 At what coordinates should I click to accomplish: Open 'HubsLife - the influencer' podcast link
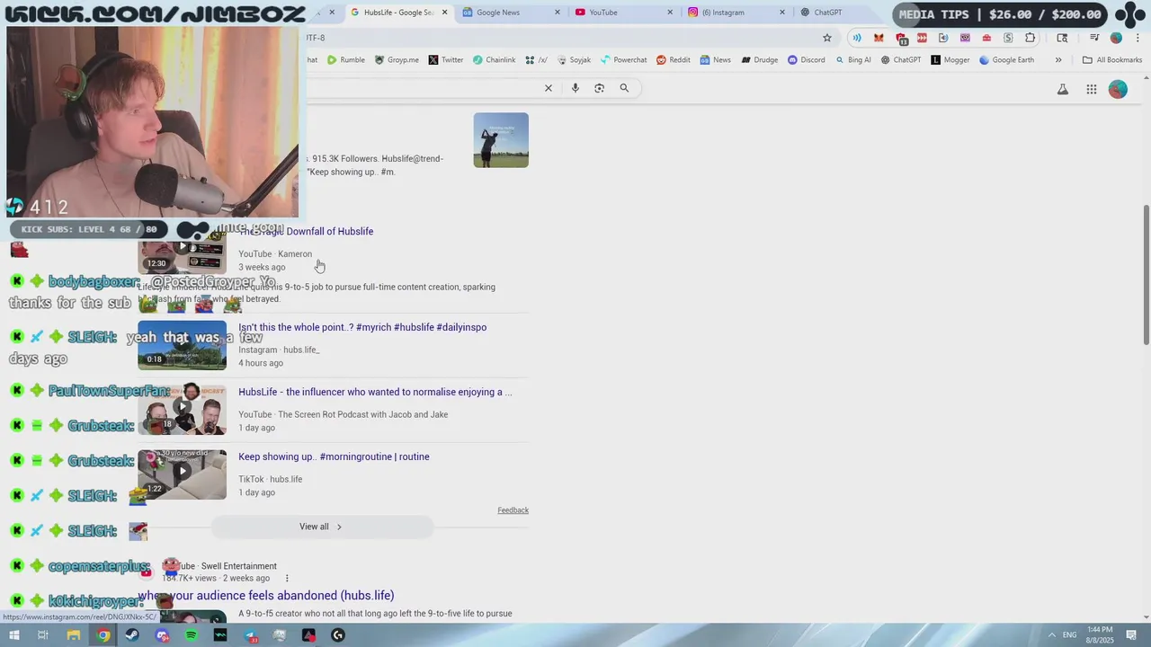point(375,392)
